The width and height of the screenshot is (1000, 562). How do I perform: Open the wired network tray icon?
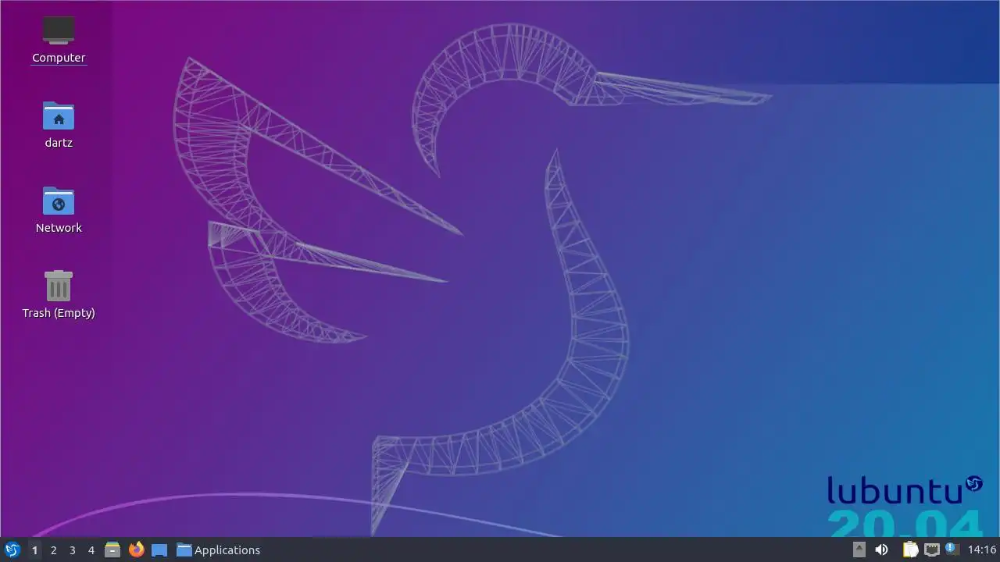click(931, 550)
